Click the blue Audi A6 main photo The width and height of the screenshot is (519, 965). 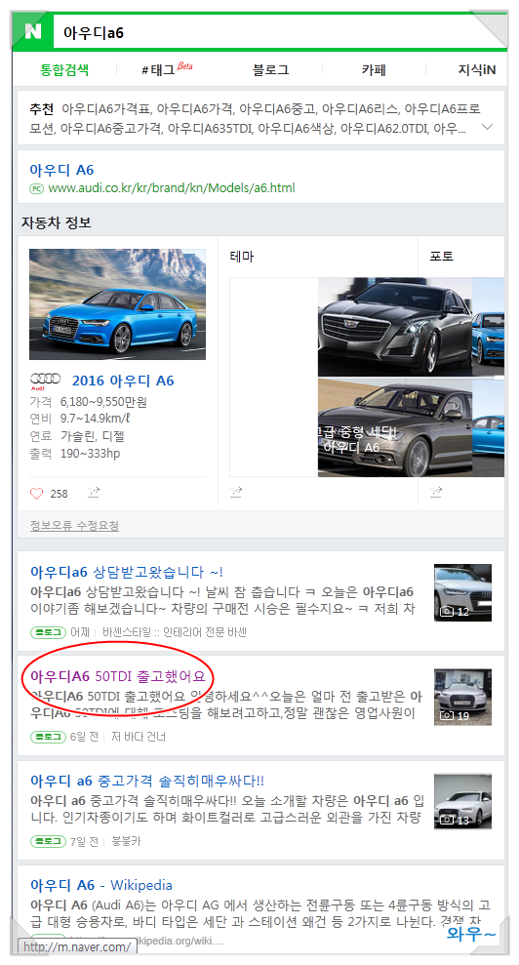point(118,304)
